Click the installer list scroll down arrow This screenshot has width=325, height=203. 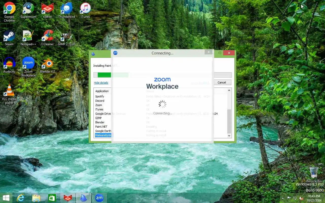(229, 136)
